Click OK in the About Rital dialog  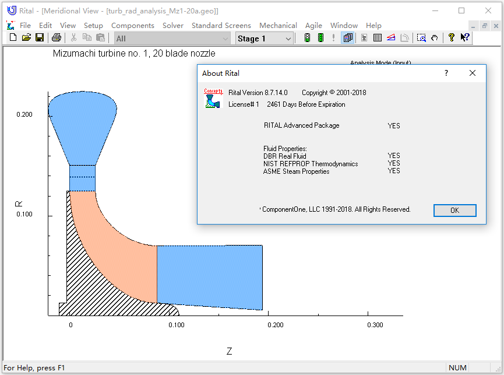pyautogui.click(x=455, y=211)
